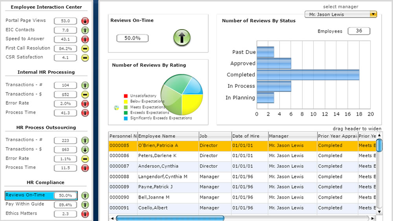Select the Speed to Answer metric label
This screenshot has height=221, width=393.
click(25, 39)
